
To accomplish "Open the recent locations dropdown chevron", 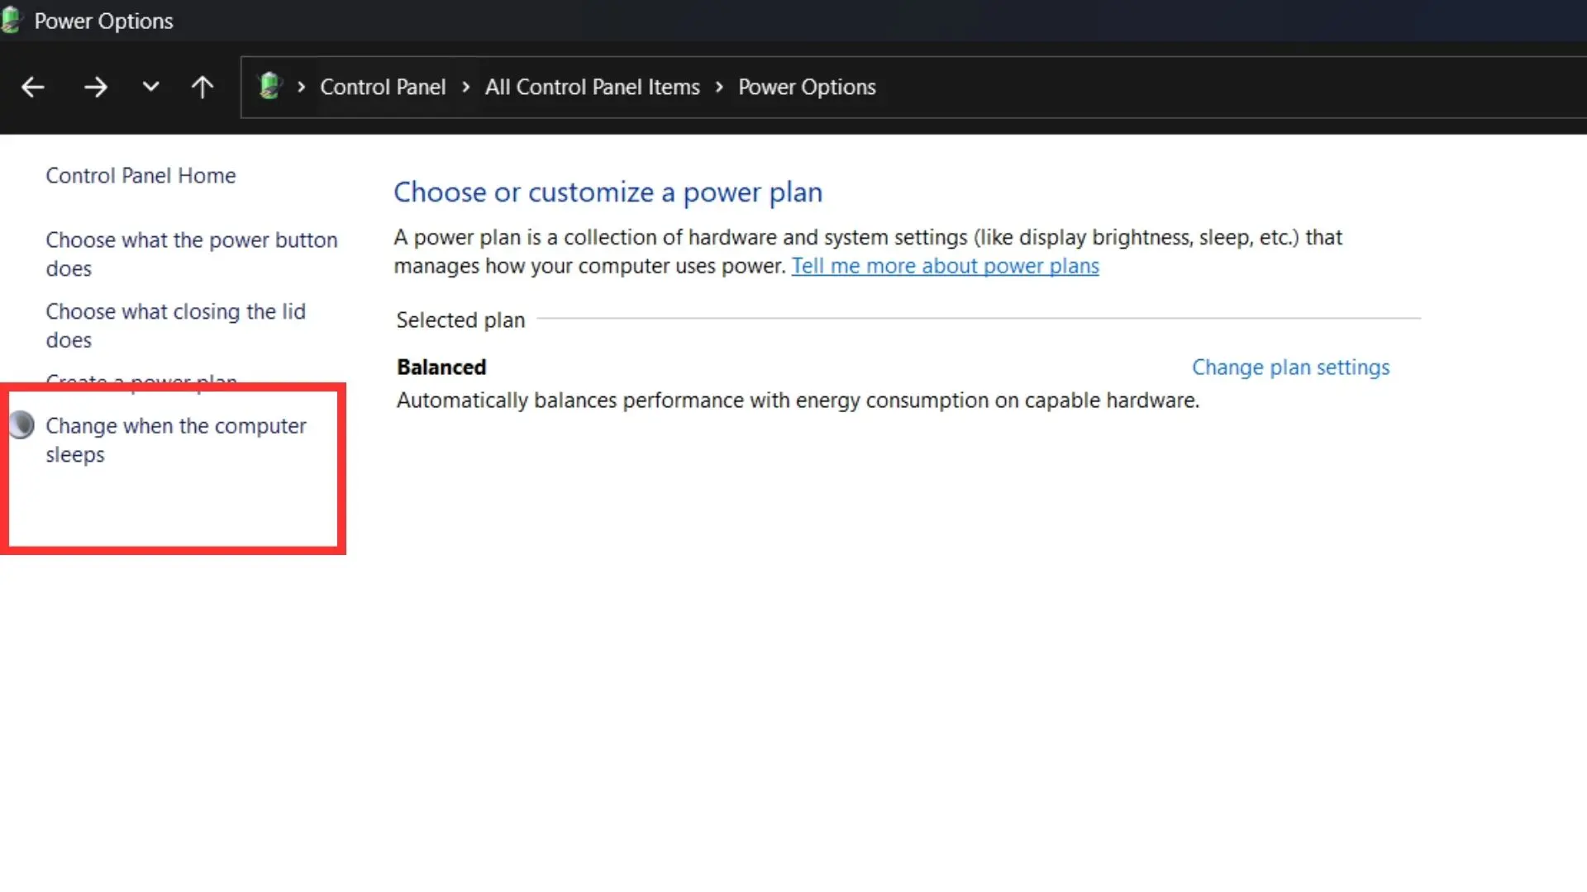I will click(x=150, y=86).
